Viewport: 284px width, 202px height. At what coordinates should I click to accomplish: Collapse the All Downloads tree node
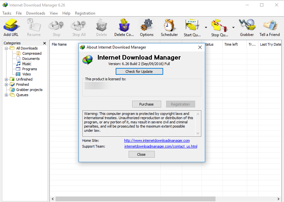coord(6,48)
